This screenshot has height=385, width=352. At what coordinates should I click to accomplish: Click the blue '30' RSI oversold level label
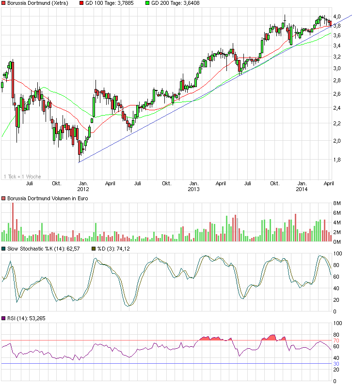pyautogui.click(x=336, y=364)
